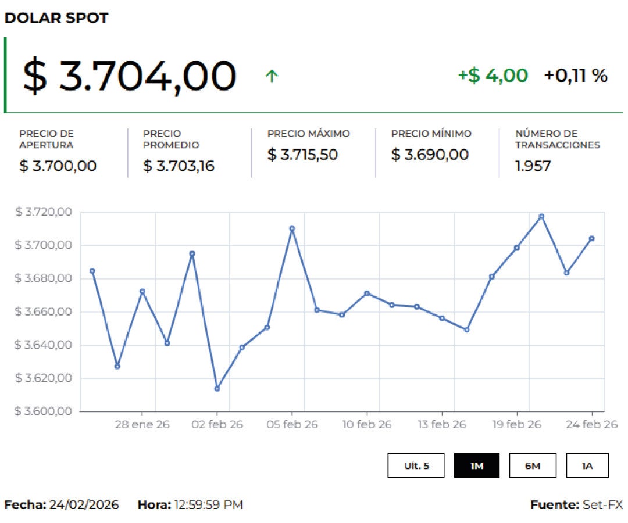The width and height of the screenshot is (628, 523).
Task: Select the Precio Máximo value $ 3.715,50
Action: [302, 155]
